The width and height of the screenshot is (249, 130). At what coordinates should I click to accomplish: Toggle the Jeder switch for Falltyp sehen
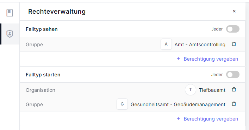click(233, 29)
